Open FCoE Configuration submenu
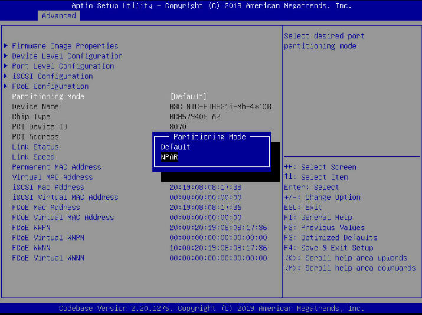The width and height of the screenshot is (422, 315). click(x=50, y=86)
